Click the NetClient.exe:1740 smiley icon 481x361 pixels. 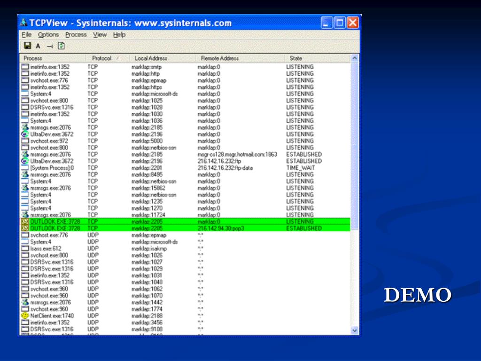[x=25, y=315]
